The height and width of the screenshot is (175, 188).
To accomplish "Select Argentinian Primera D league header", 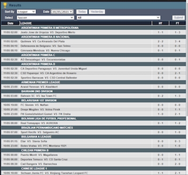I will 94,64.
